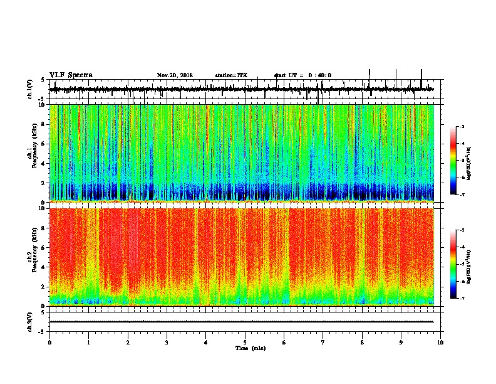Click the 'start UT = 0:40:0' label

[302, 75]
